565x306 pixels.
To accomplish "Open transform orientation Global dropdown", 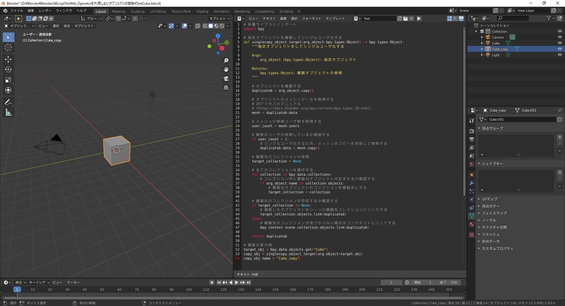I will click(x=91, y=18).
